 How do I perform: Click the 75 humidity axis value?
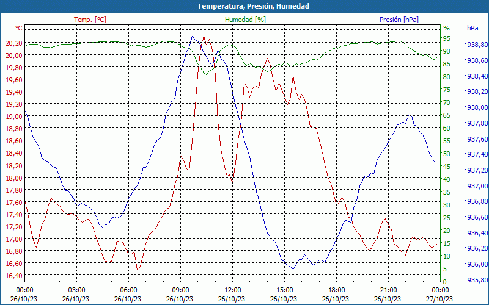point(447,90)
